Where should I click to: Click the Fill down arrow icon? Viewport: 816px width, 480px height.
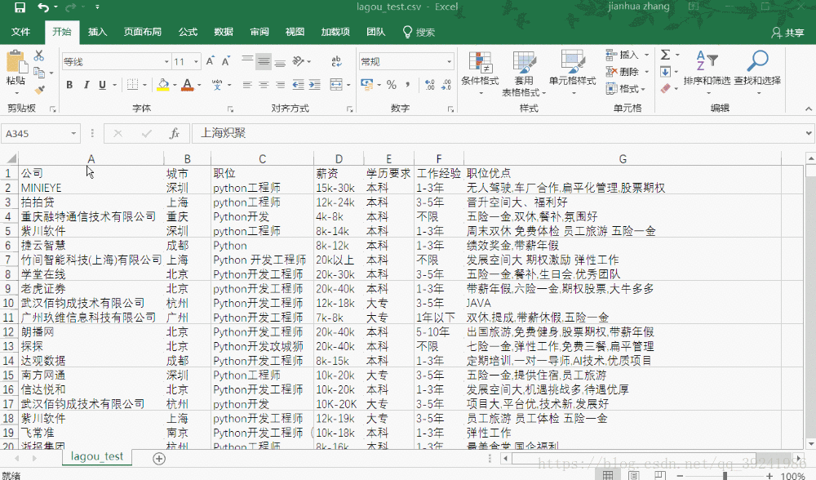pyautogui.click(x=665, y=72)
